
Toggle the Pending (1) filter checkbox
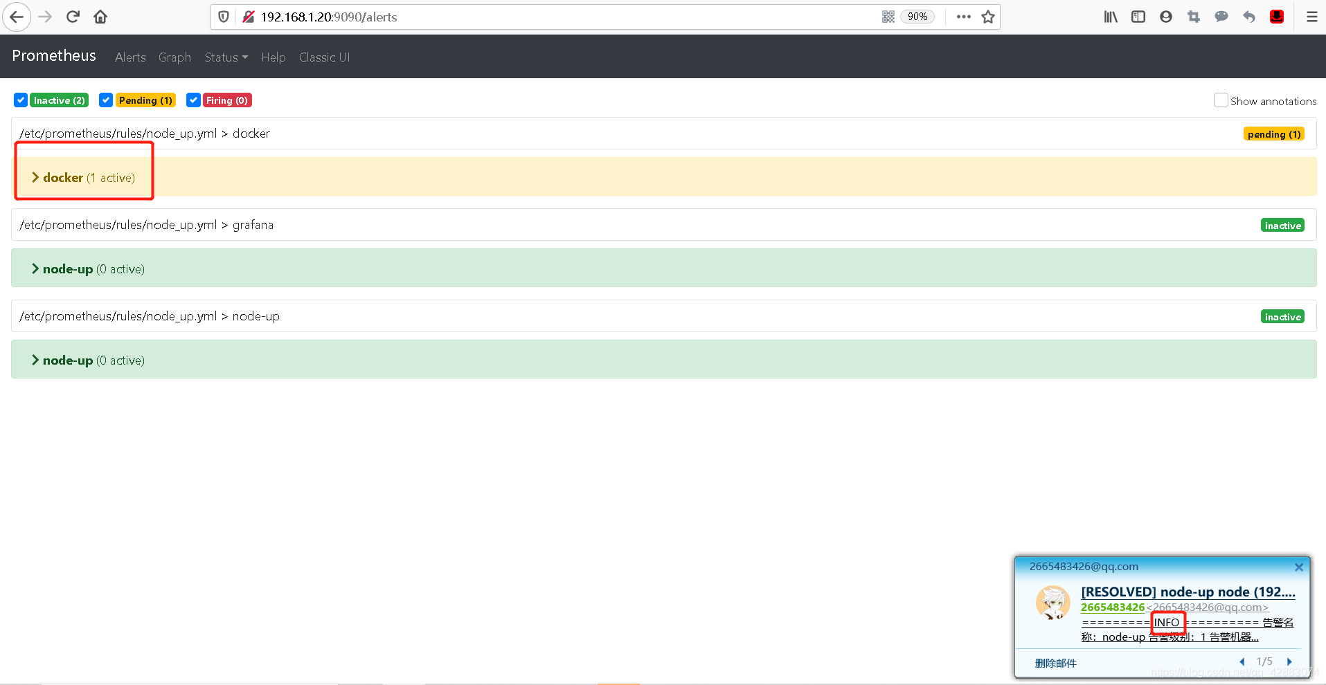[x=106, y=100]
